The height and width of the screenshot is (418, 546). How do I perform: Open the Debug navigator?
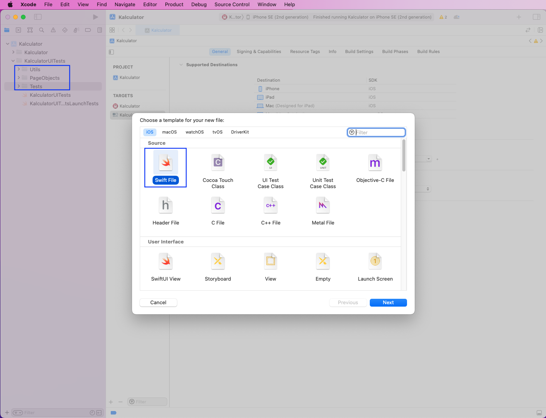(76, 30)
